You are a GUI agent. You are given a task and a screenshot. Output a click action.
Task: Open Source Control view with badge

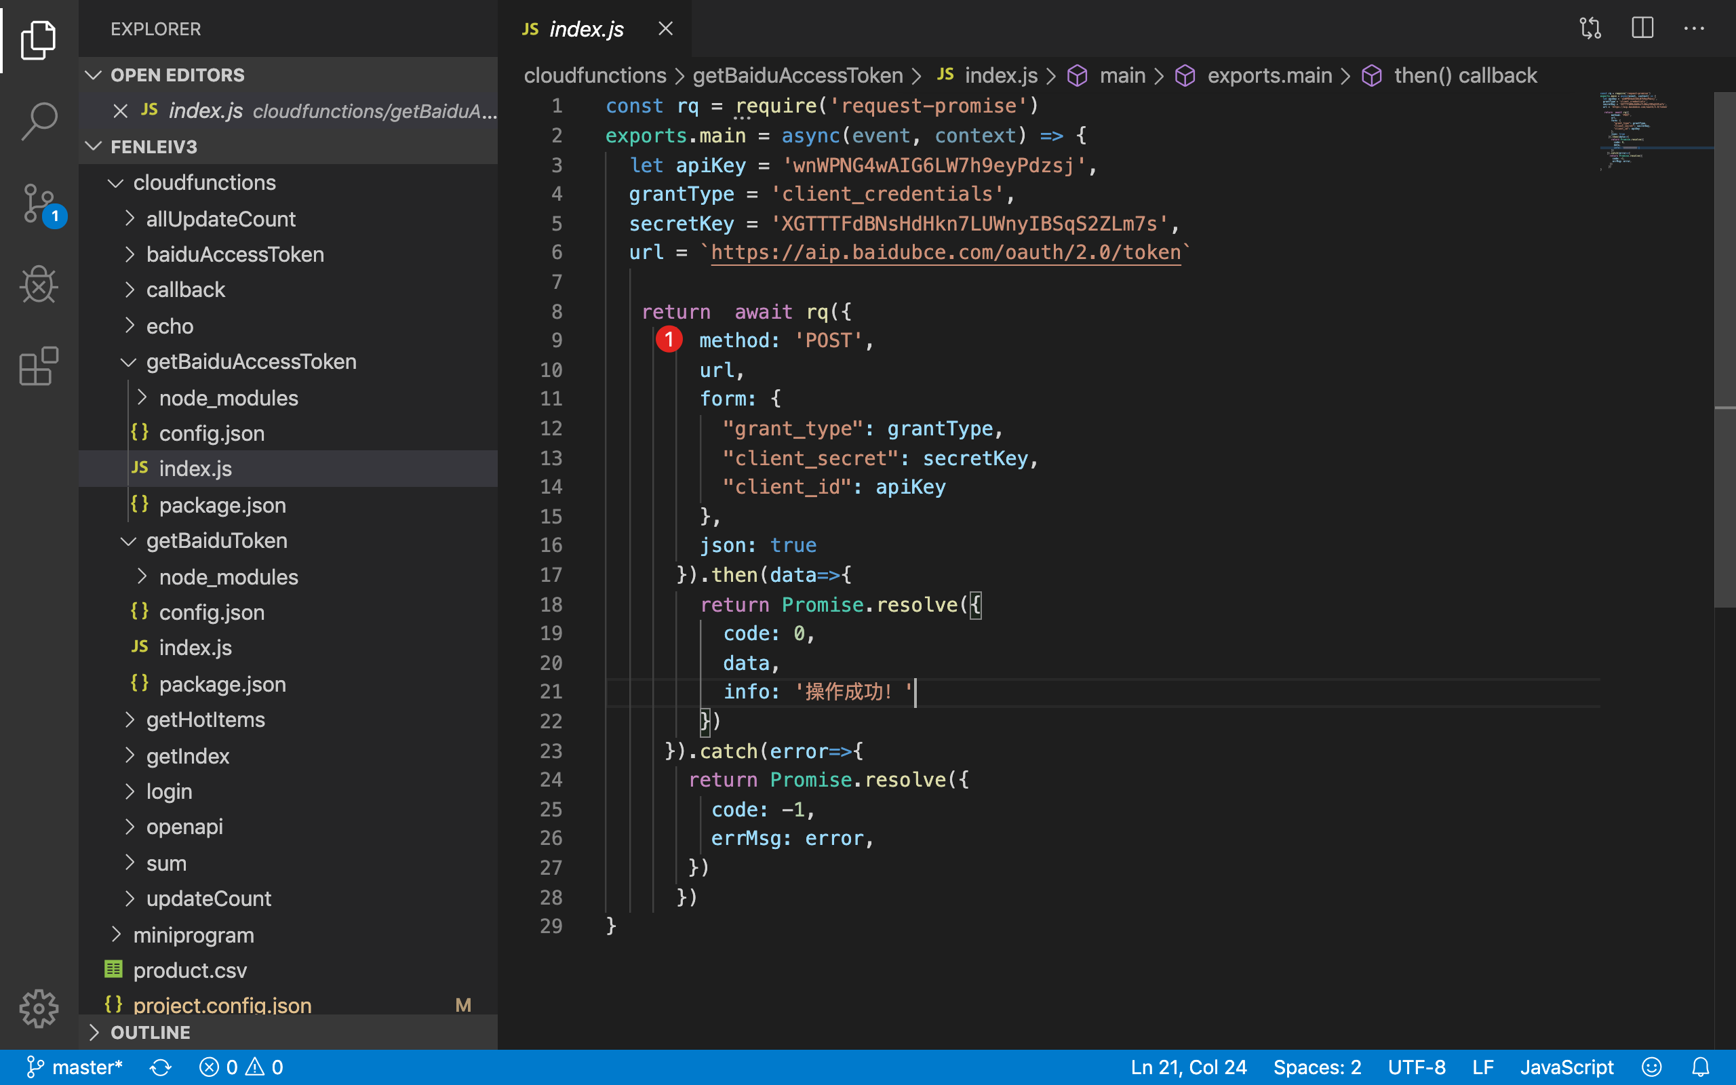pyautogui.click(x=39, y=203)
